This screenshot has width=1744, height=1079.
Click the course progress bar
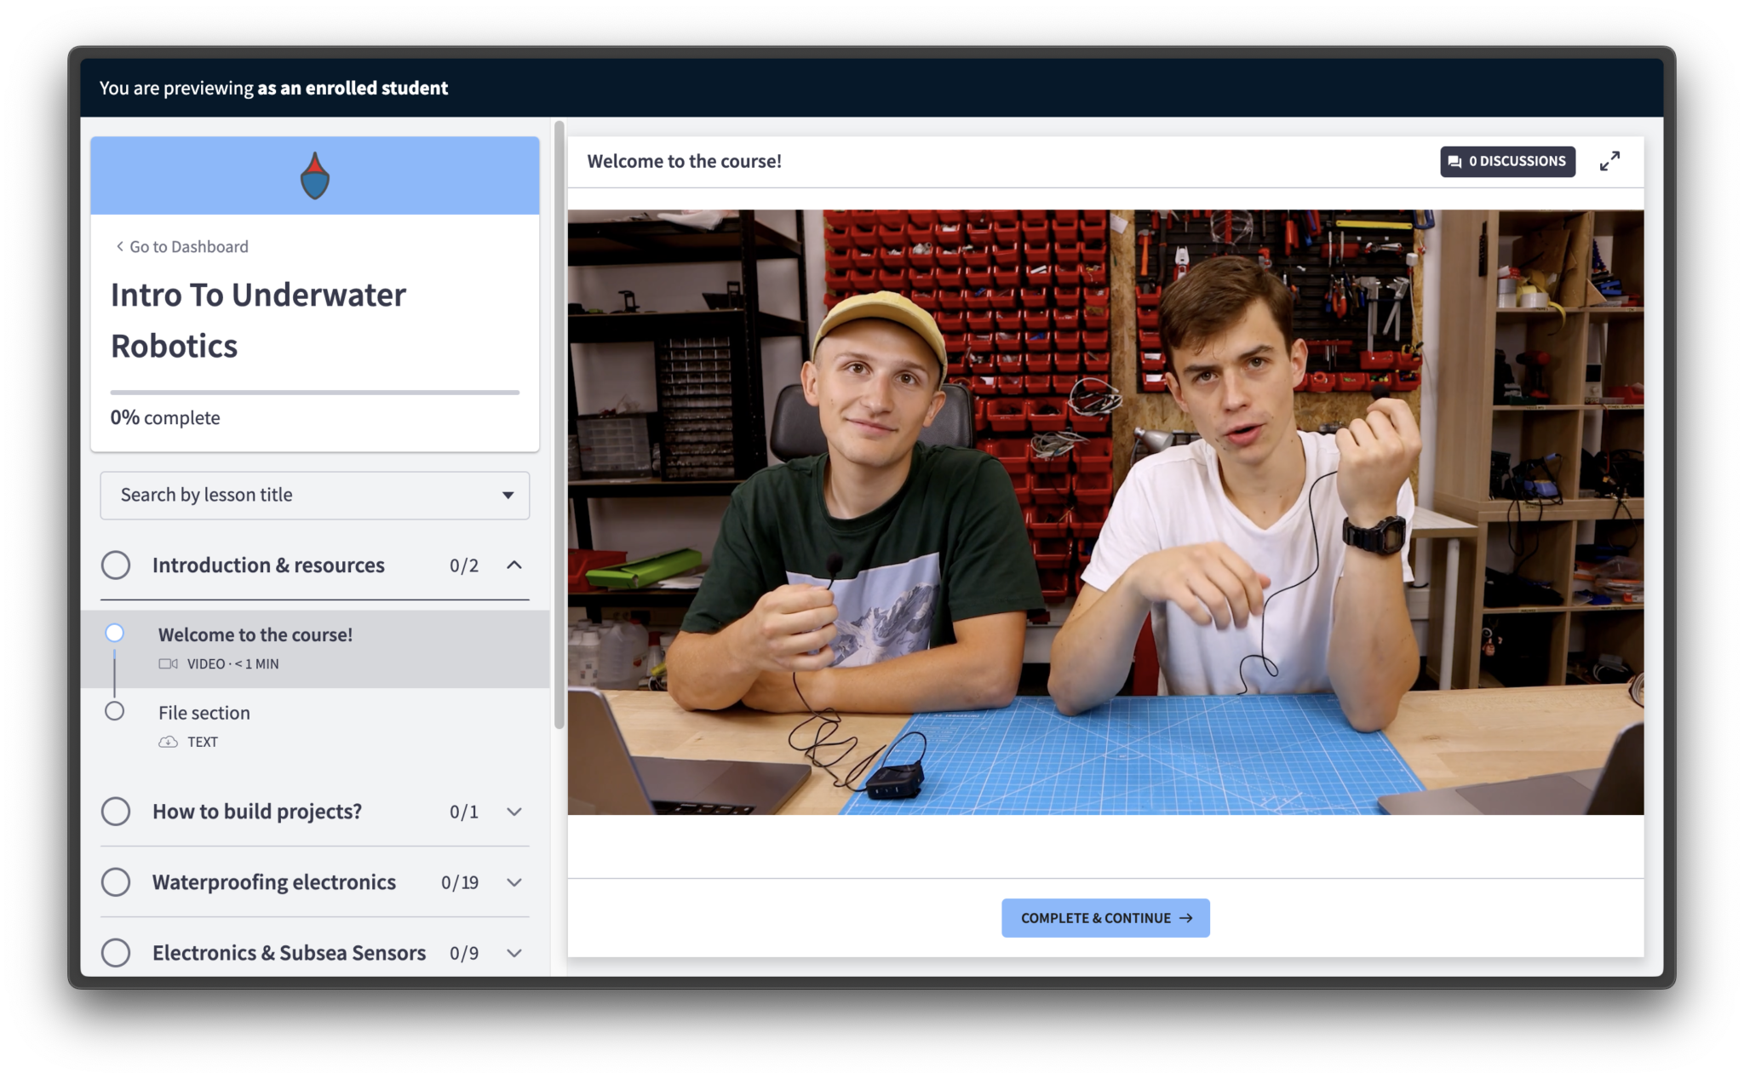pos(314,393)
